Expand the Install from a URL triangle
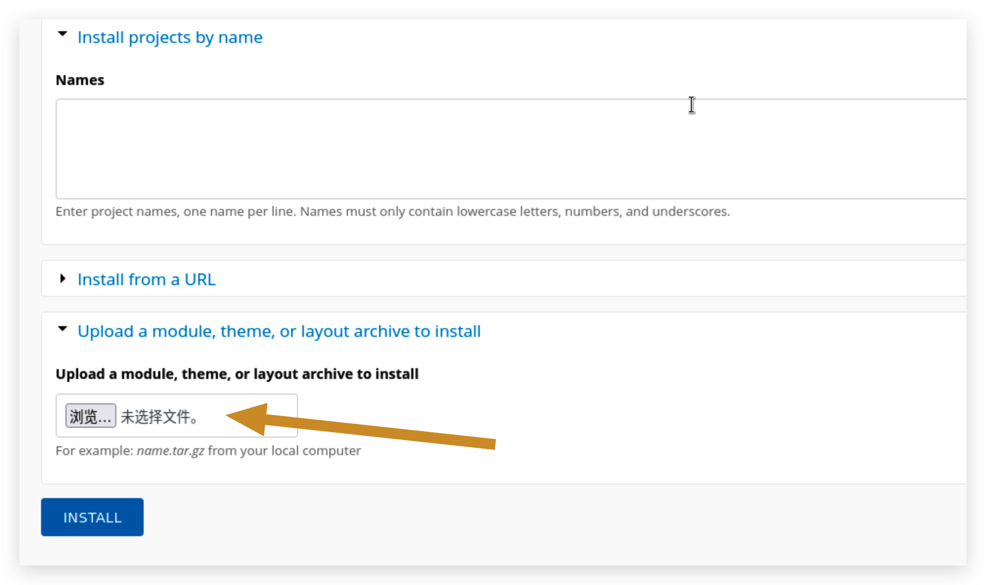 coord(63,278)
